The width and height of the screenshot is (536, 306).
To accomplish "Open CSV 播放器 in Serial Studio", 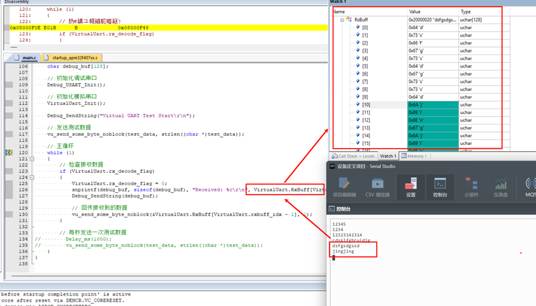I will [377, 187].
